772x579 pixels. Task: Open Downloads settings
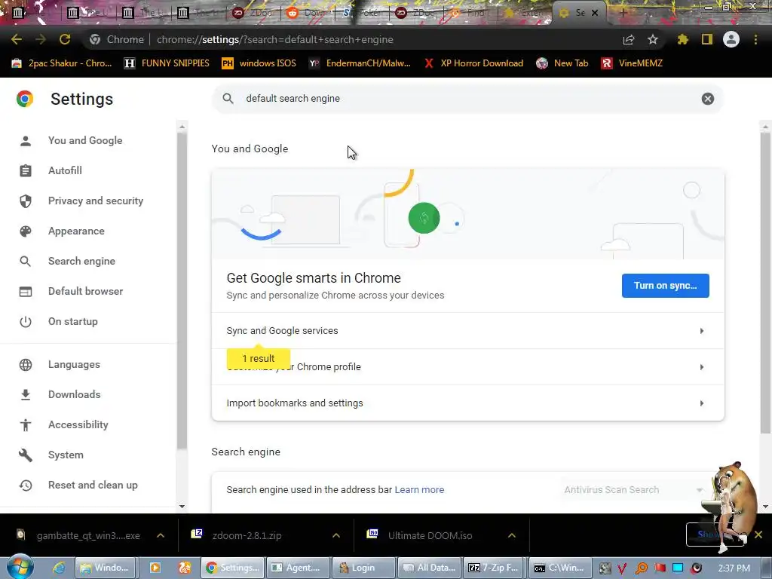point(75,394)
